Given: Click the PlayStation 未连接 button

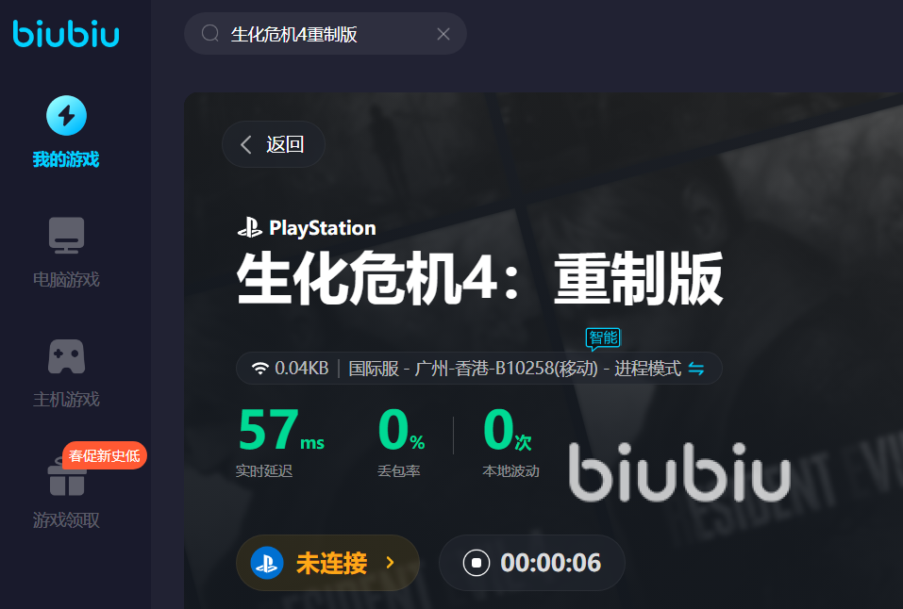Looking at the screenshot, I should coord(327,563).
